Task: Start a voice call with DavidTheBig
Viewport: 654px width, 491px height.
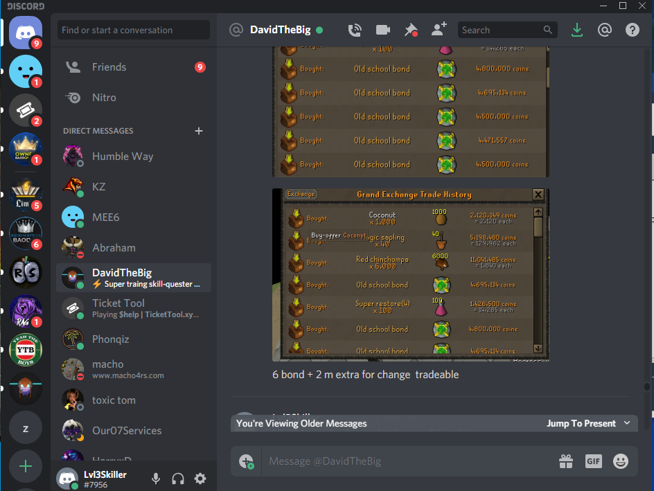Action: click(355, 30)
